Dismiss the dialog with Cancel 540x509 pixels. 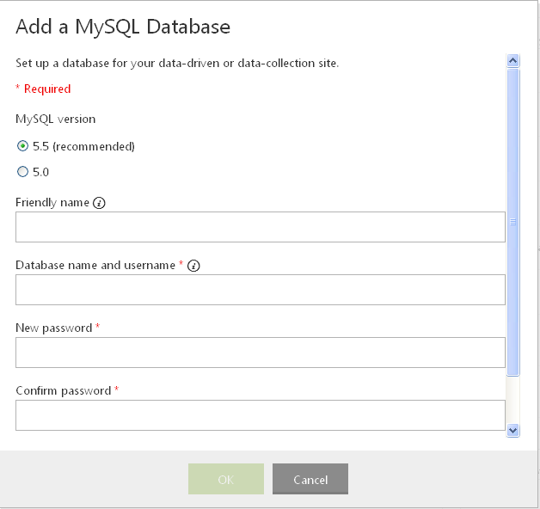tap(310, 479)
